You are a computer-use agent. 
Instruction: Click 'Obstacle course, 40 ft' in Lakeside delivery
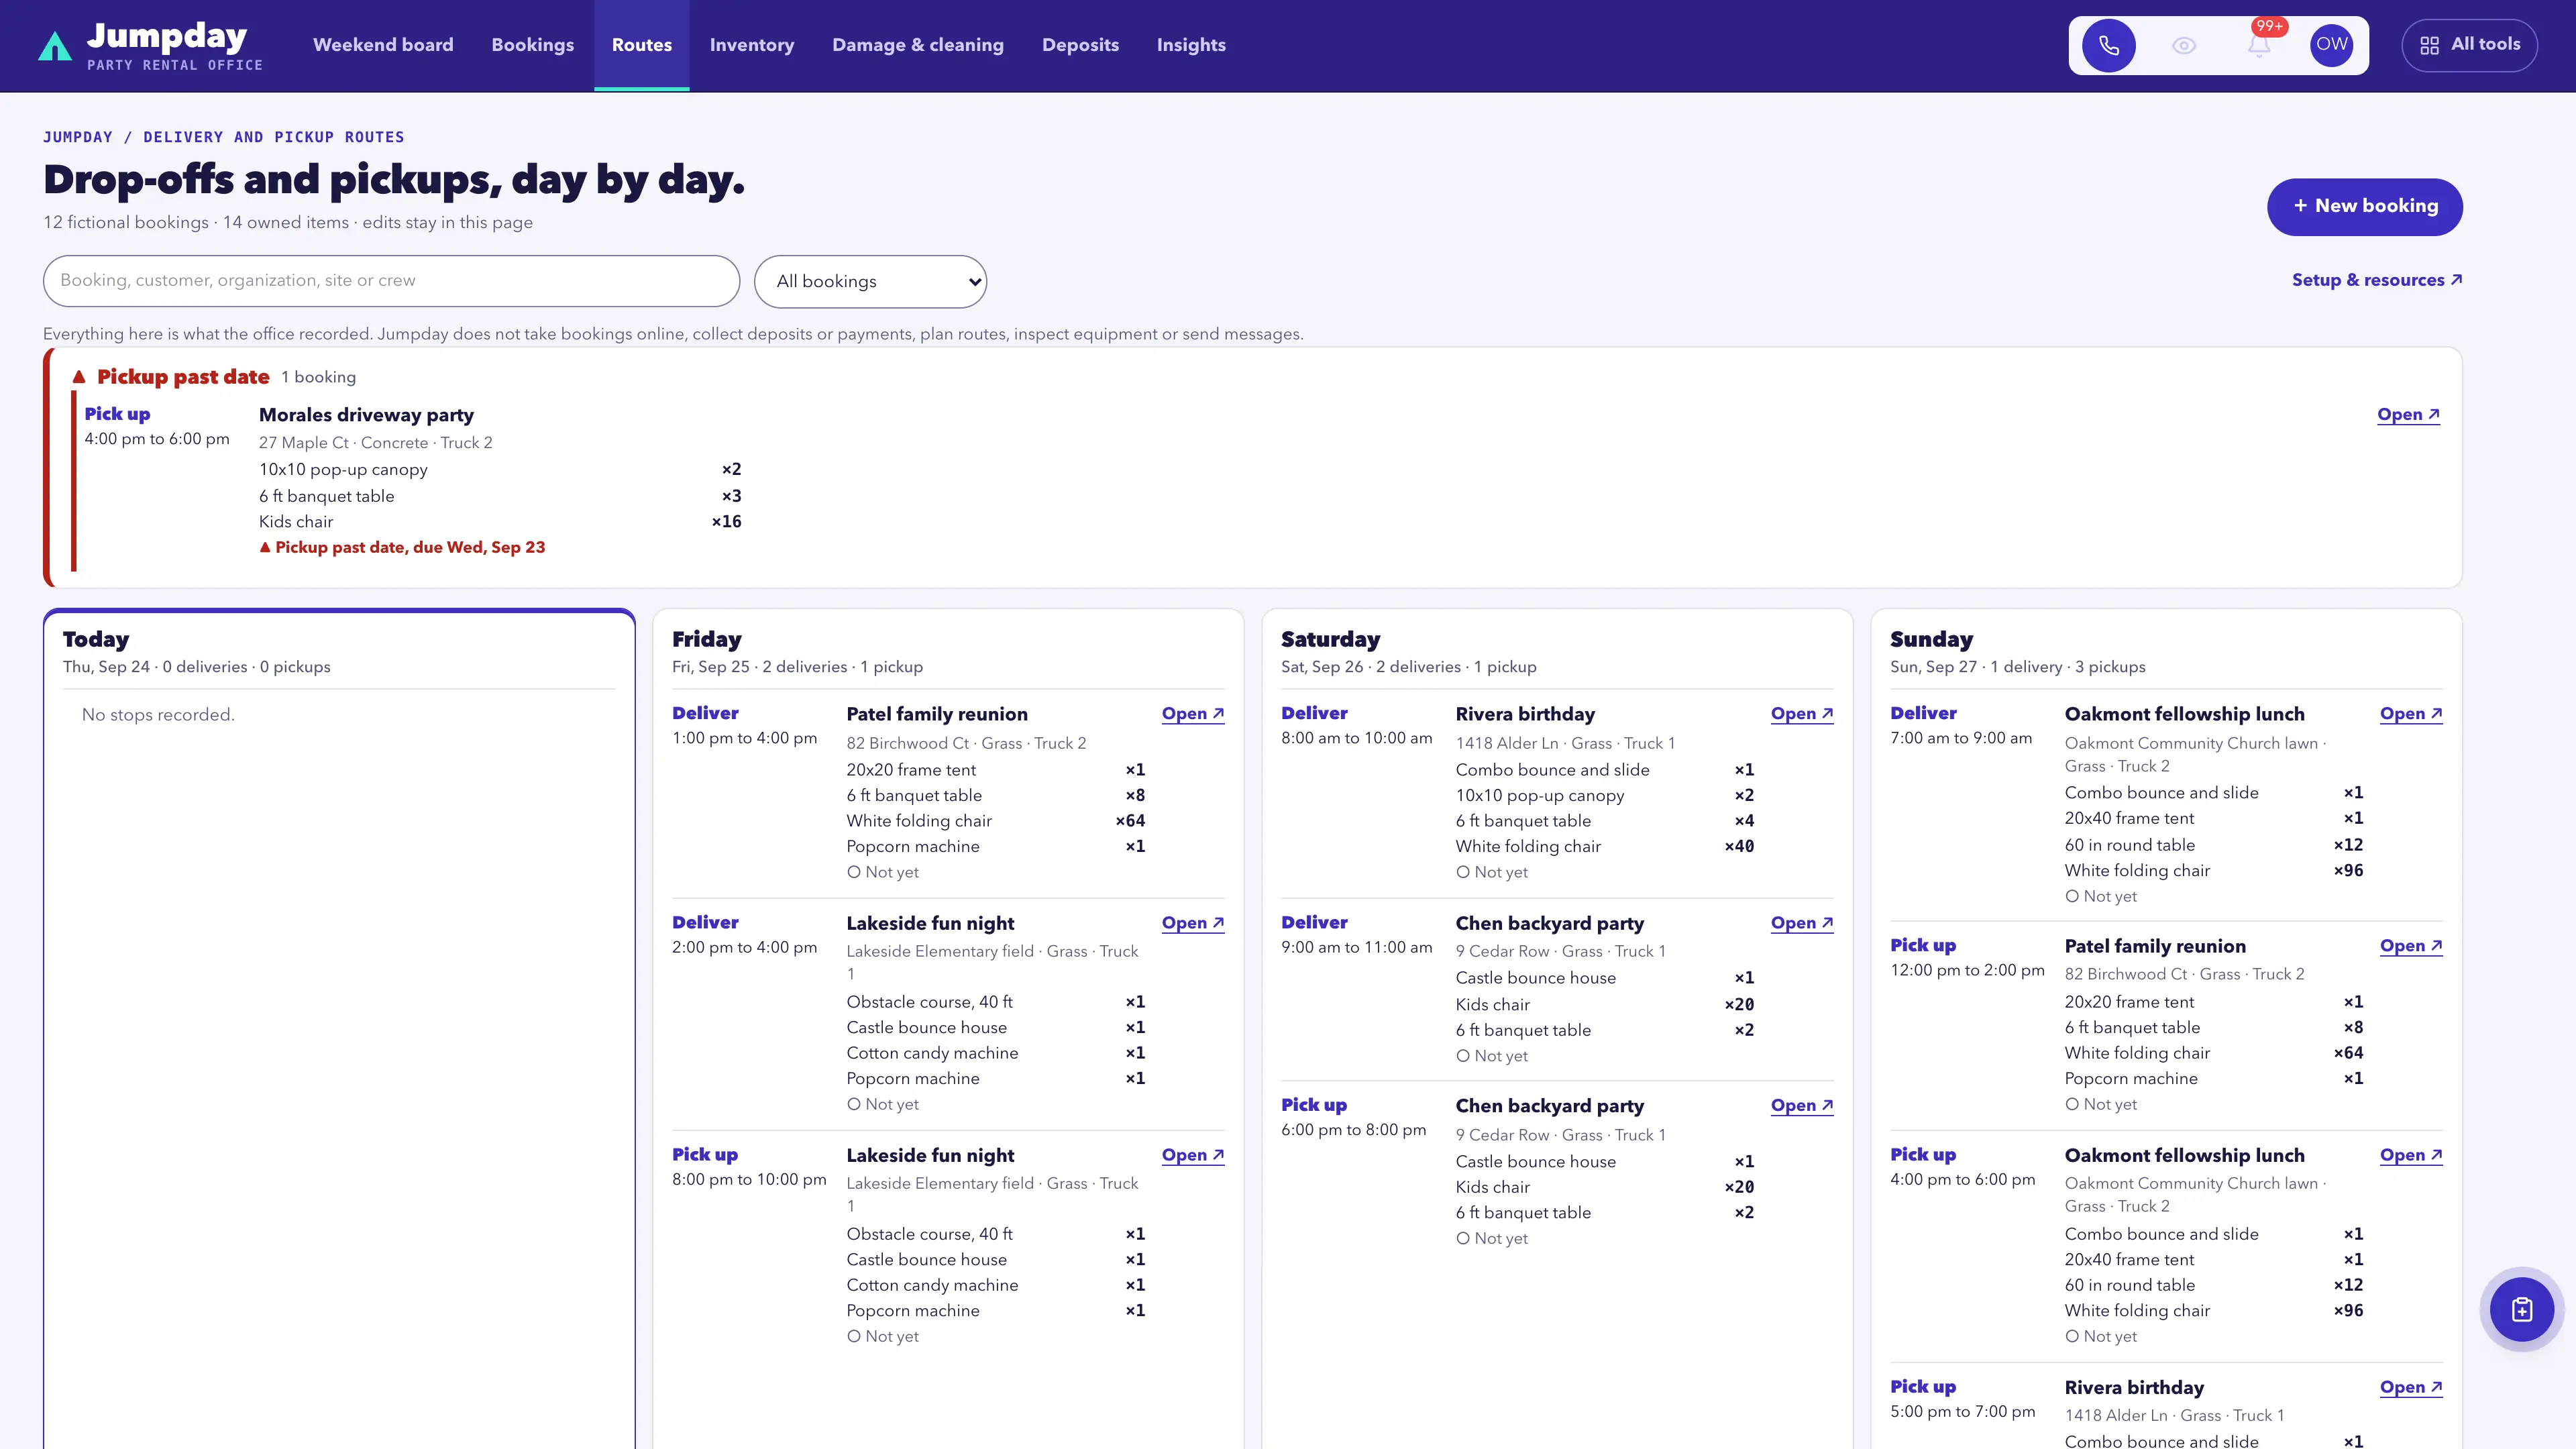(929, 1002)
